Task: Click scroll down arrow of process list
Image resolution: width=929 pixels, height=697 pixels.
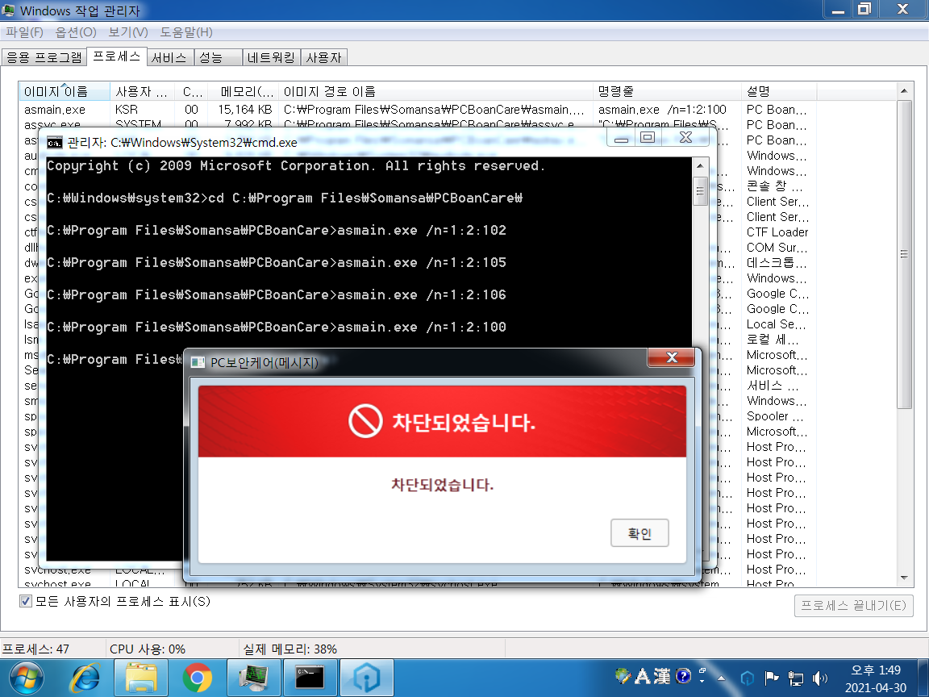Action: point(904,578)
